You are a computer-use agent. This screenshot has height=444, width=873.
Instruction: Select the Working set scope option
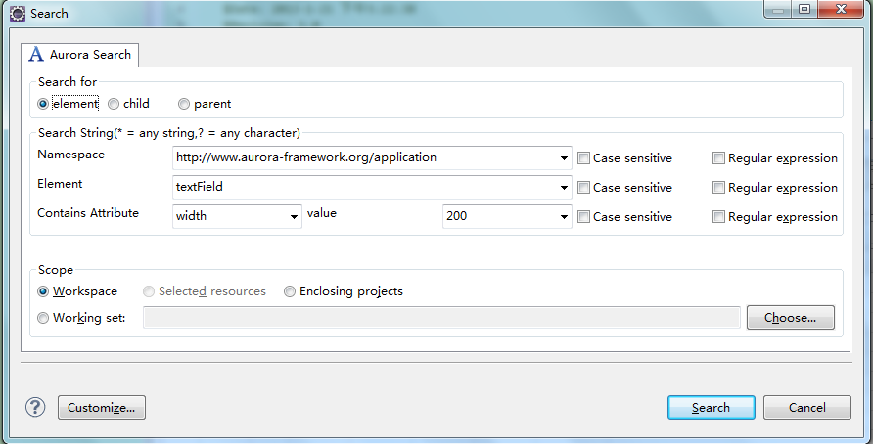pos(43,318)
